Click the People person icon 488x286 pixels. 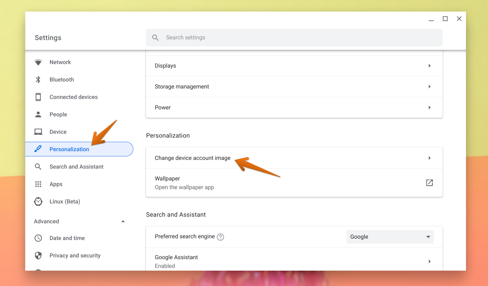pyautogui.click(x=38, y=115)
